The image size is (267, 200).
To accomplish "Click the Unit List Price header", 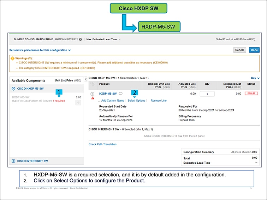I will tap(68, 80).
